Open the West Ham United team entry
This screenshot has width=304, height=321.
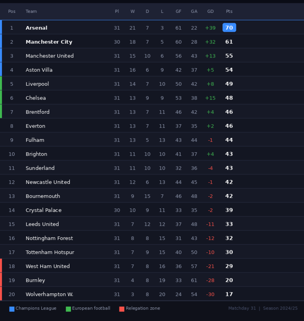[x=48, y=266]
